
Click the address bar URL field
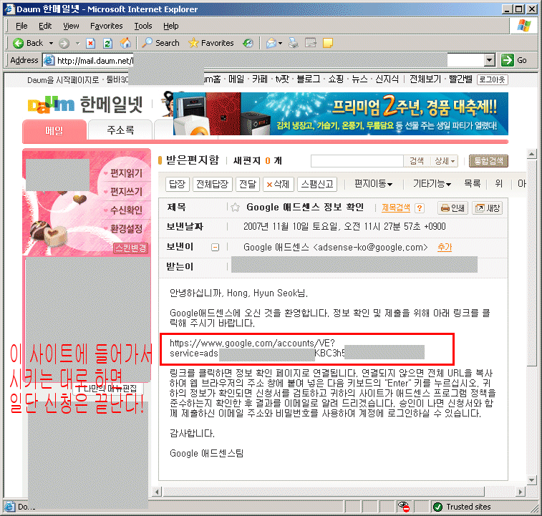point(263,61)
